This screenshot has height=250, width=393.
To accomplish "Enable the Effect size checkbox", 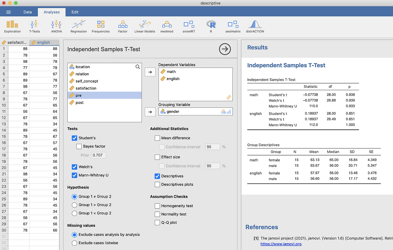I will coord(157,157).
